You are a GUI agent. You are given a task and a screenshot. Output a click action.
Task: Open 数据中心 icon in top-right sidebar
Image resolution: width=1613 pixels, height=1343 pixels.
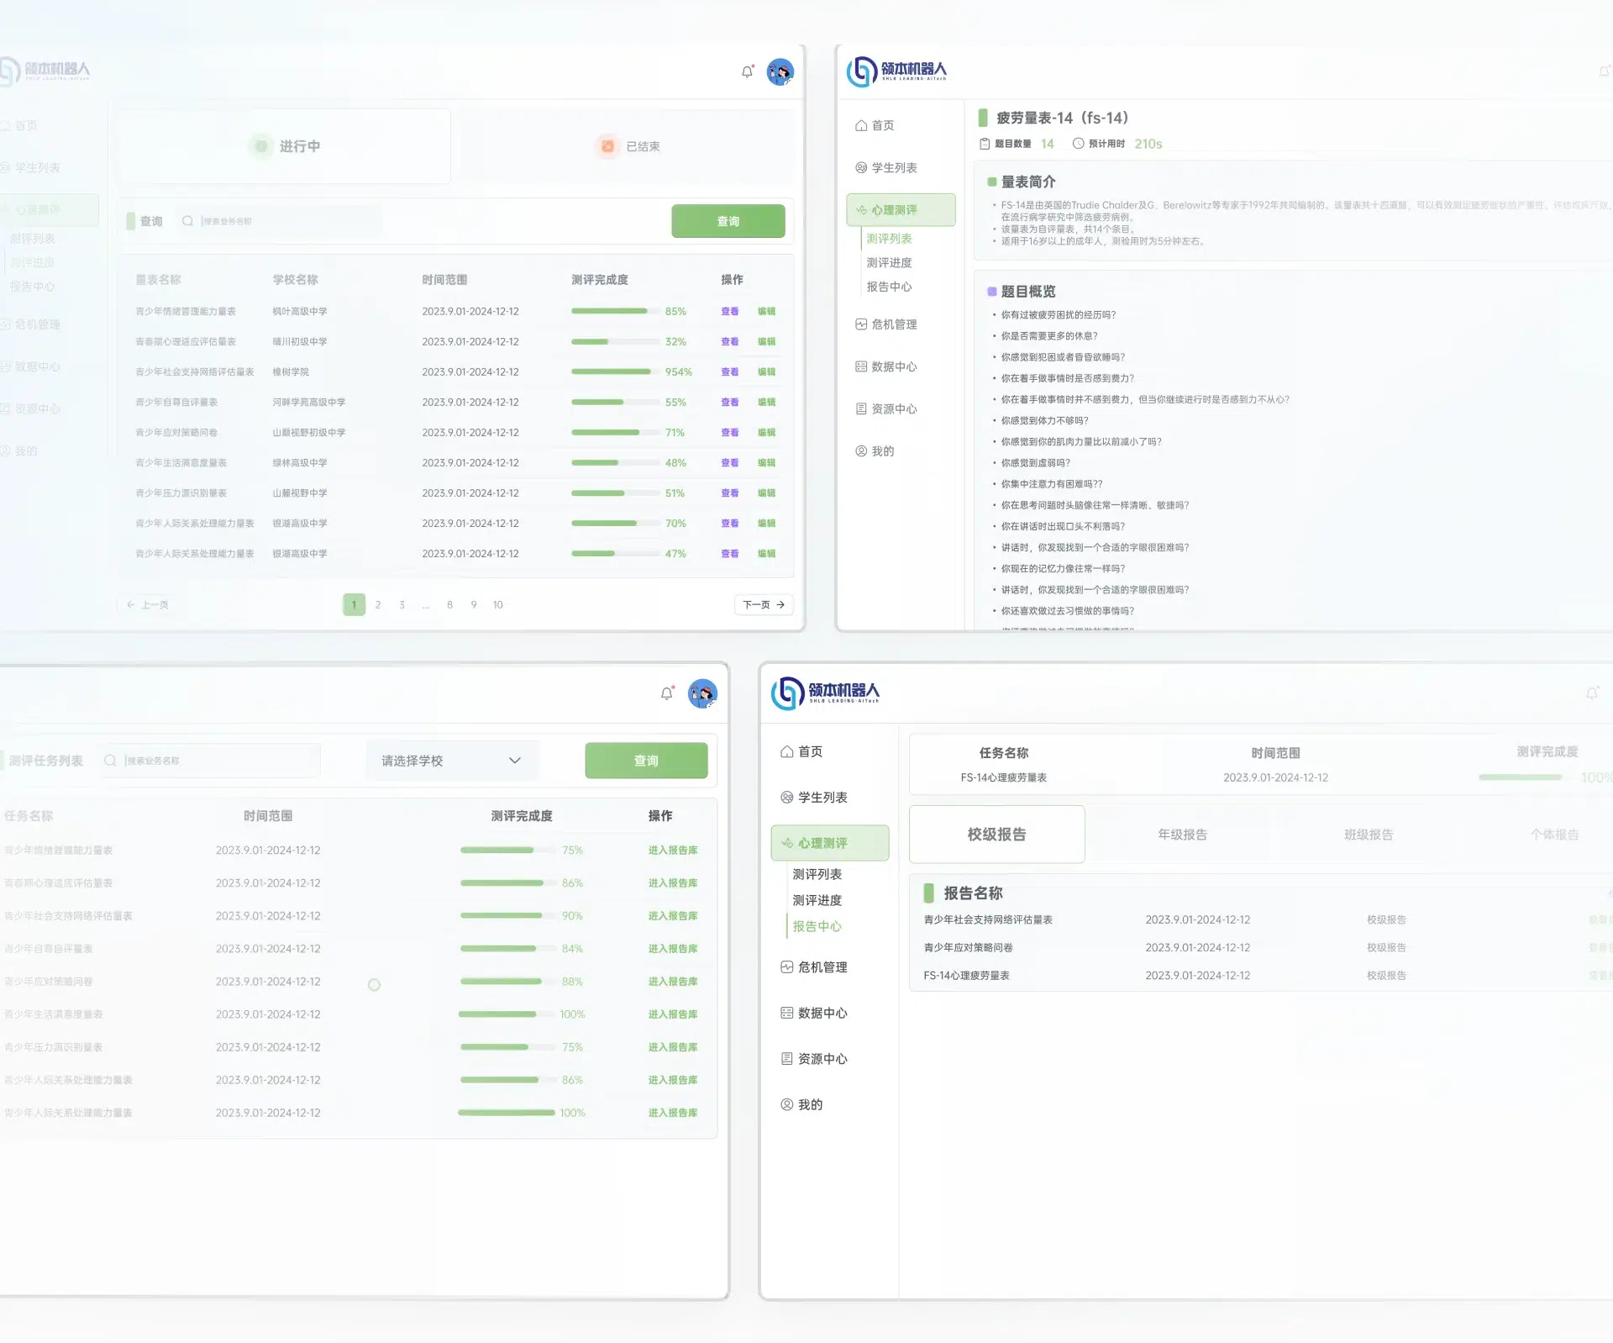tap(861, 366)
